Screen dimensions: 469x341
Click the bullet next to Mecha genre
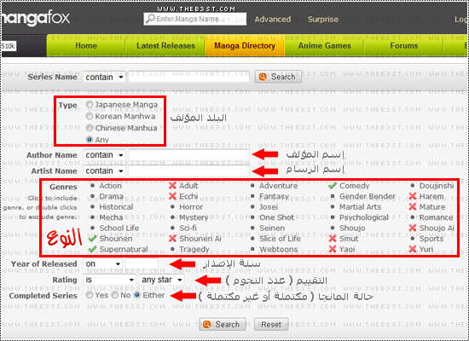coord(92,217)
